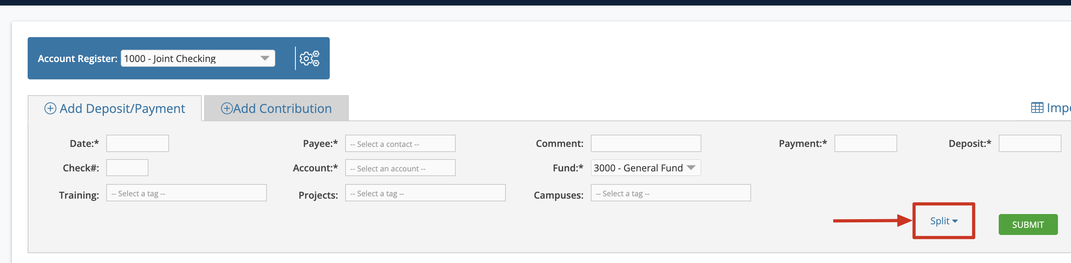Focus the Comment text field
The width and height of the screenshot is (1071, 263).
point(646,143)
